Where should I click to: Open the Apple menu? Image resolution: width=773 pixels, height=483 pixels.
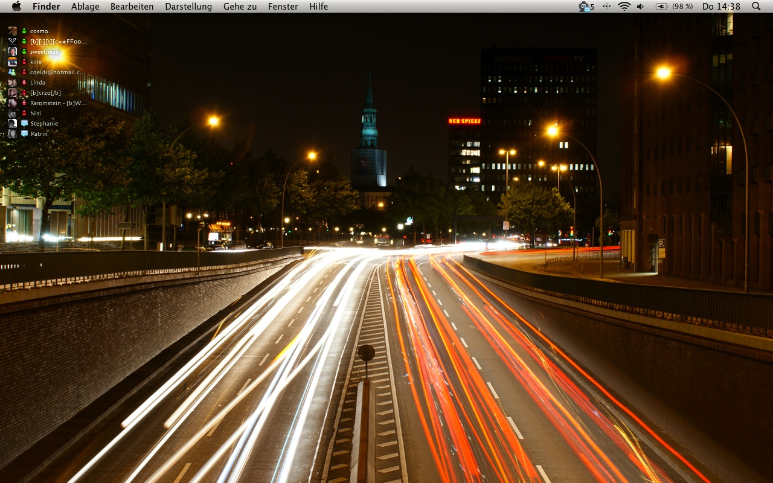pyautogui.click(x=16, y=6)
